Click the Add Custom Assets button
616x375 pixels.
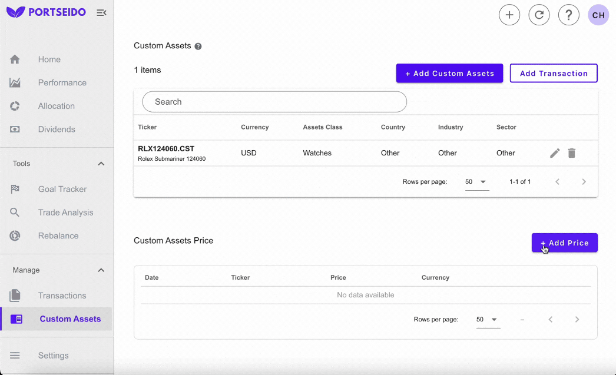449,73
